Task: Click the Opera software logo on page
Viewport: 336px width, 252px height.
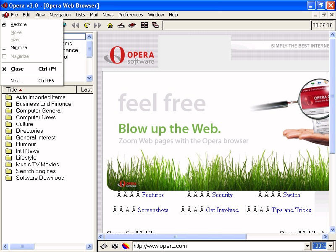Action: pos(129,55)
